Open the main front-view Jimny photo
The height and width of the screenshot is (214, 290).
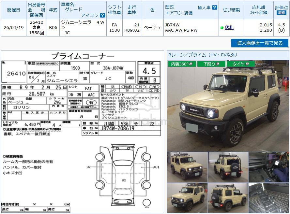click(228, 106)
